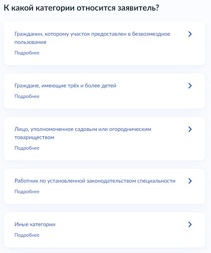Click chevron beside 'Гражданин, которому участок предоставлен'
This screenshot has width=211, height=253.
click(x=190, y=34)
